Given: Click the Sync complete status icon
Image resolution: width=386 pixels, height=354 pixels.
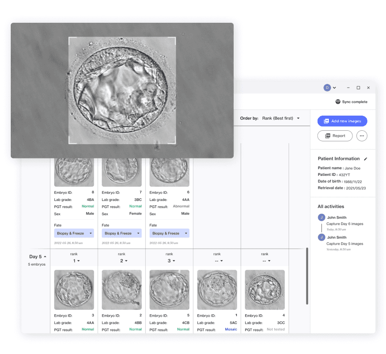Looking at the screenshot, I should (338, 102).
